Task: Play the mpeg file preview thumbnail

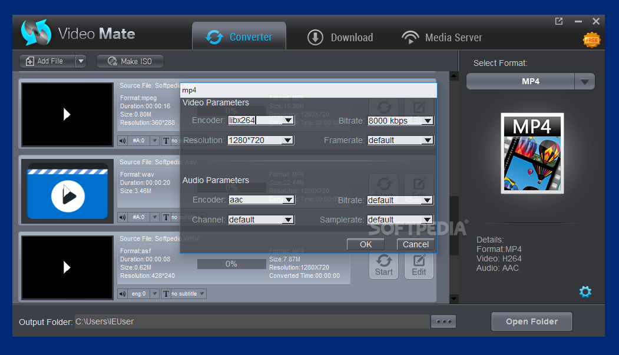Action: pos(67,114)
